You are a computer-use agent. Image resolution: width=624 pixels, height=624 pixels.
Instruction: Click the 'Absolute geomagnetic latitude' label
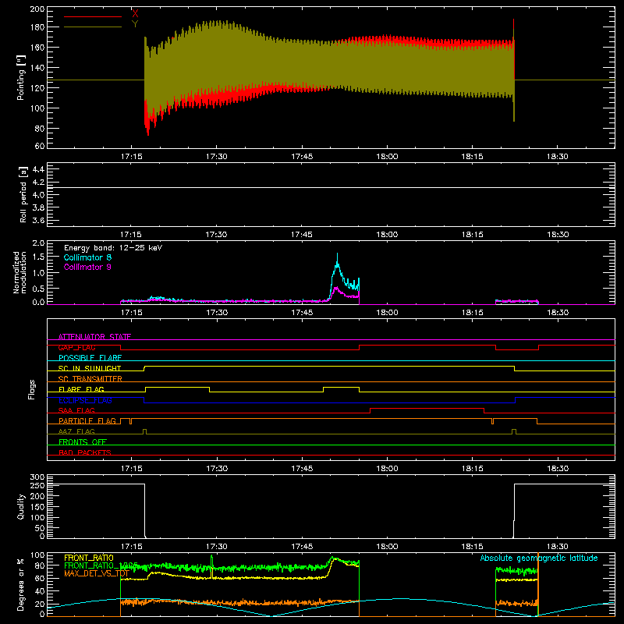click(539, 558)
